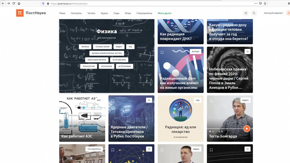Image resolution: width=290 pixels, height=163 pixels.
Task: Go forward with the browser forward arrow
Action: pos(8,3)
